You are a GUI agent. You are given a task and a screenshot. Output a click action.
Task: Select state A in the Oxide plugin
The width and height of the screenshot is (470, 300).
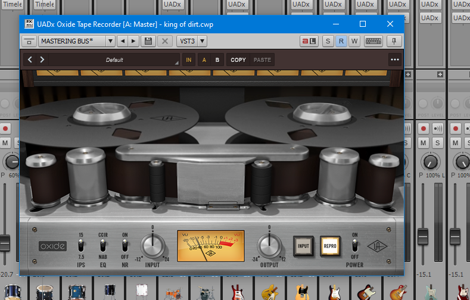204,60
